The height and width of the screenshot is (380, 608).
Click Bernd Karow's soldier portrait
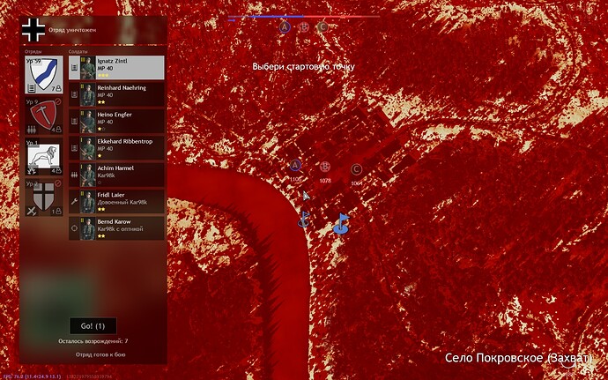[88, 228]
